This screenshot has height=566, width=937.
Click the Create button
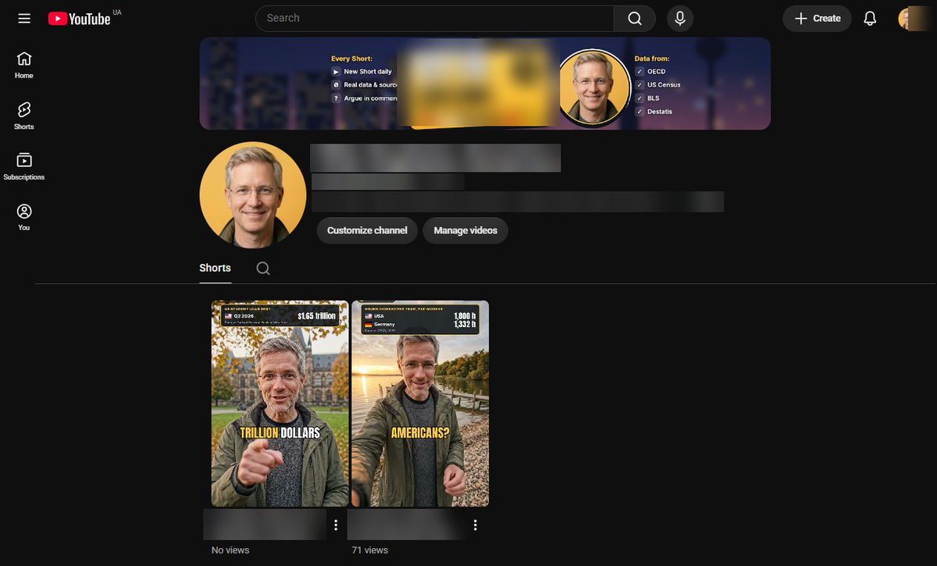tap(818, 18)
